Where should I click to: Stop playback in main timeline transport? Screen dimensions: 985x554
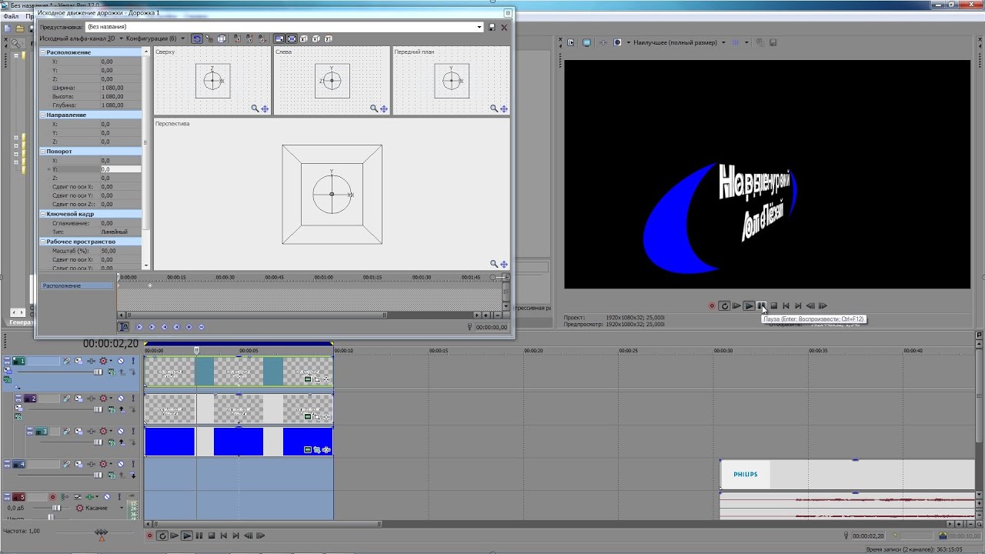click(x=212, y=536)
